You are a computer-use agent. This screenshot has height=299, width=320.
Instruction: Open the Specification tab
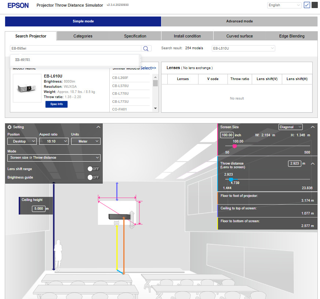(x=135, y=36)
